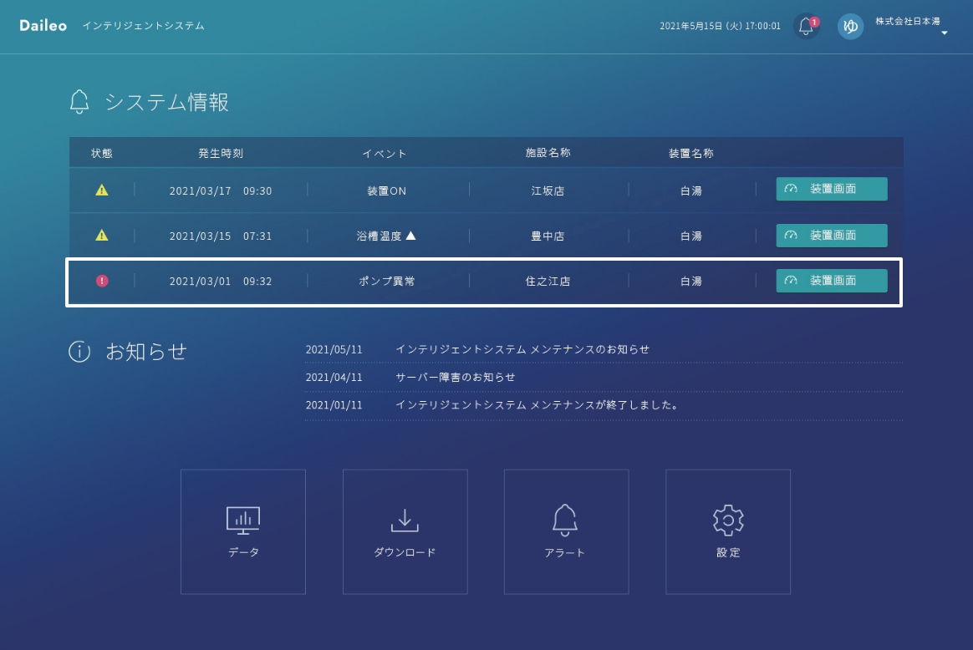The height and width of the screenshot is (650, 973).
Task: Click 装置画面 button for 住之江店
Action: (x=832, y=281)
